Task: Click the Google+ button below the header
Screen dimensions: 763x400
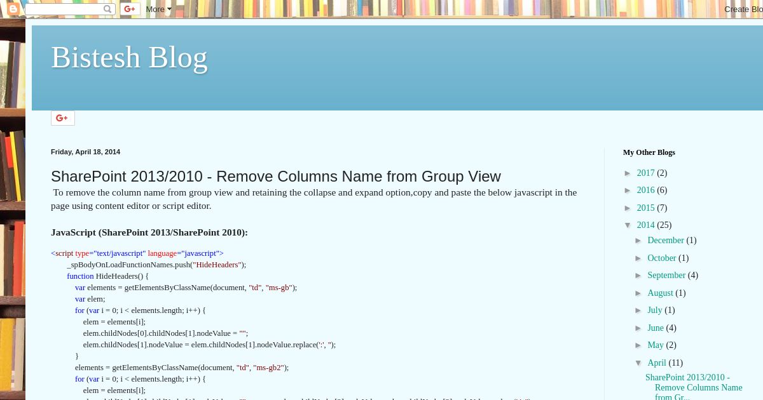Action: 63,118
